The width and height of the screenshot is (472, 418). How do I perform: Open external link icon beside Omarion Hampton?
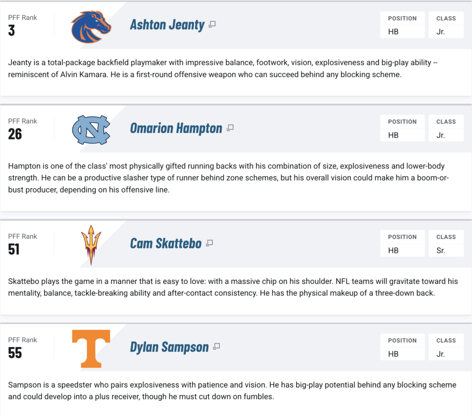click(x=230, y=128)
